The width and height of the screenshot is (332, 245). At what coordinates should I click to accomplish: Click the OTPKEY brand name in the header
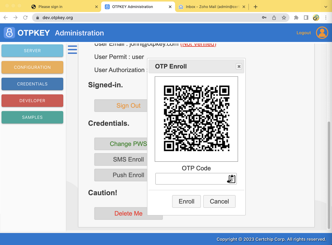(34, 33)
